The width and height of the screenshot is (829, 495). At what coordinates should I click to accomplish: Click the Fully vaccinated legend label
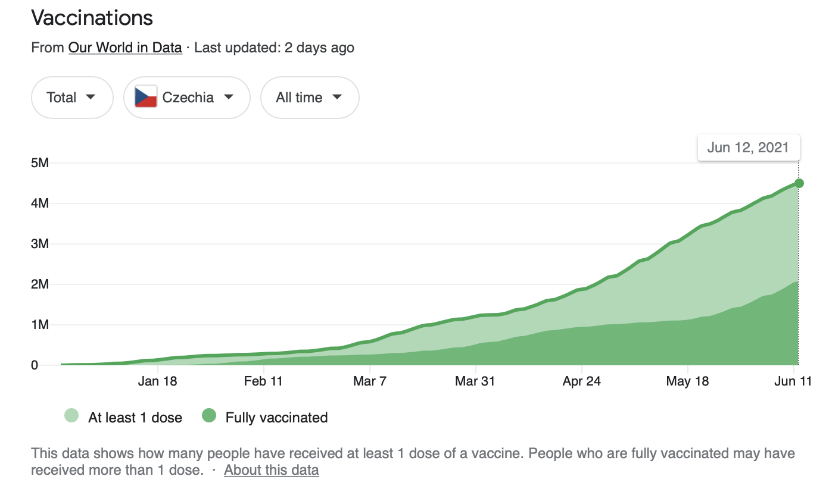point(276,418)
